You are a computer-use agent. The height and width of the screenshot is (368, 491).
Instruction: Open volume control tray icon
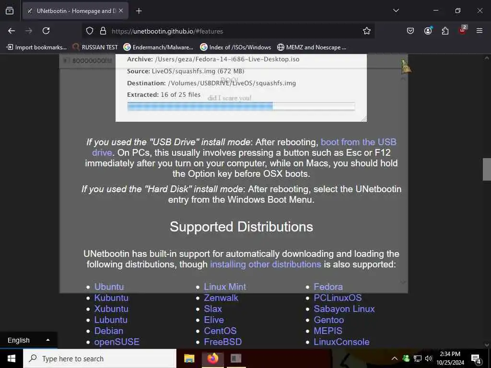(x=428, y=358)
